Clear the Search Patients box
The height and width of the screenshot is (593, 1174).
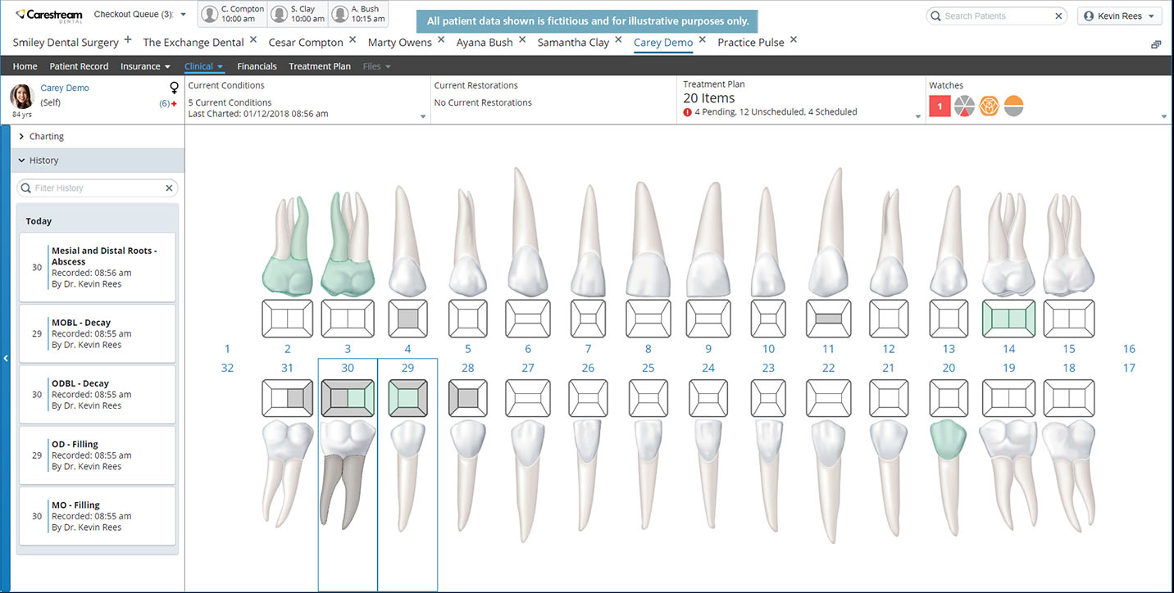[1059, 16]
